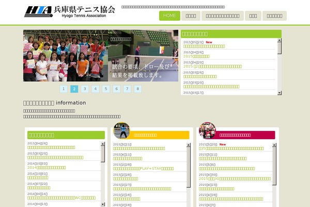Click the women's group photo banner image
The height and width of the screenshot is (207, 310).
pyautogui.click(x=66, y=56)
